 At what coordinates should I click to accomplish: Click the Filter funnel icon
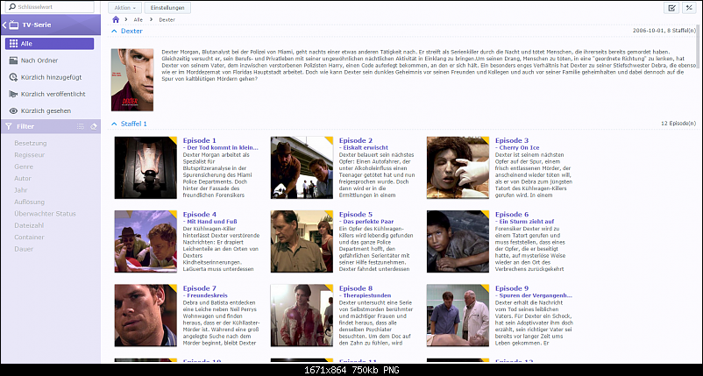coord(9,126)
